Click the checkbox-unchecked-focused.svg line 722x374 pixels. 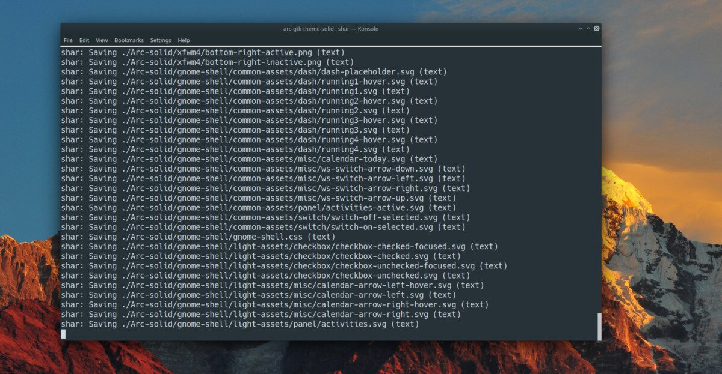[x=285, y=265]
